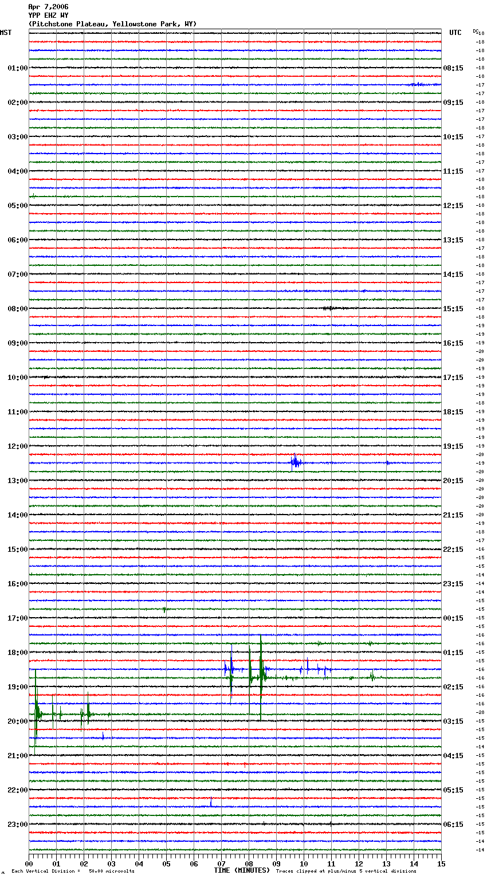Click the small blue spike on the 20:30 trace
The image size is (487, 879).
[103, 736]
